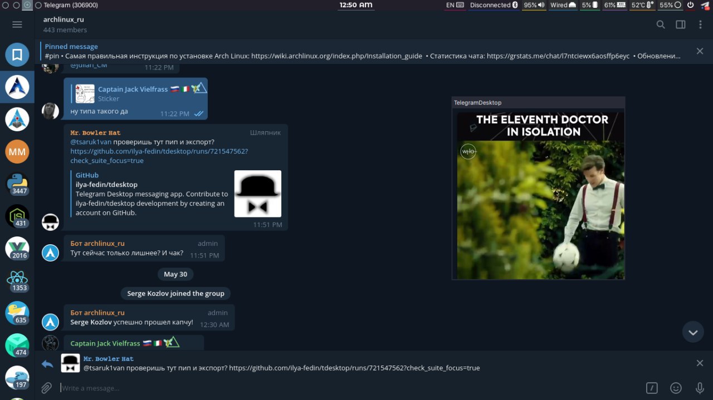
Task: Open the hamburger main menu
Action: [x=17, y=24]
